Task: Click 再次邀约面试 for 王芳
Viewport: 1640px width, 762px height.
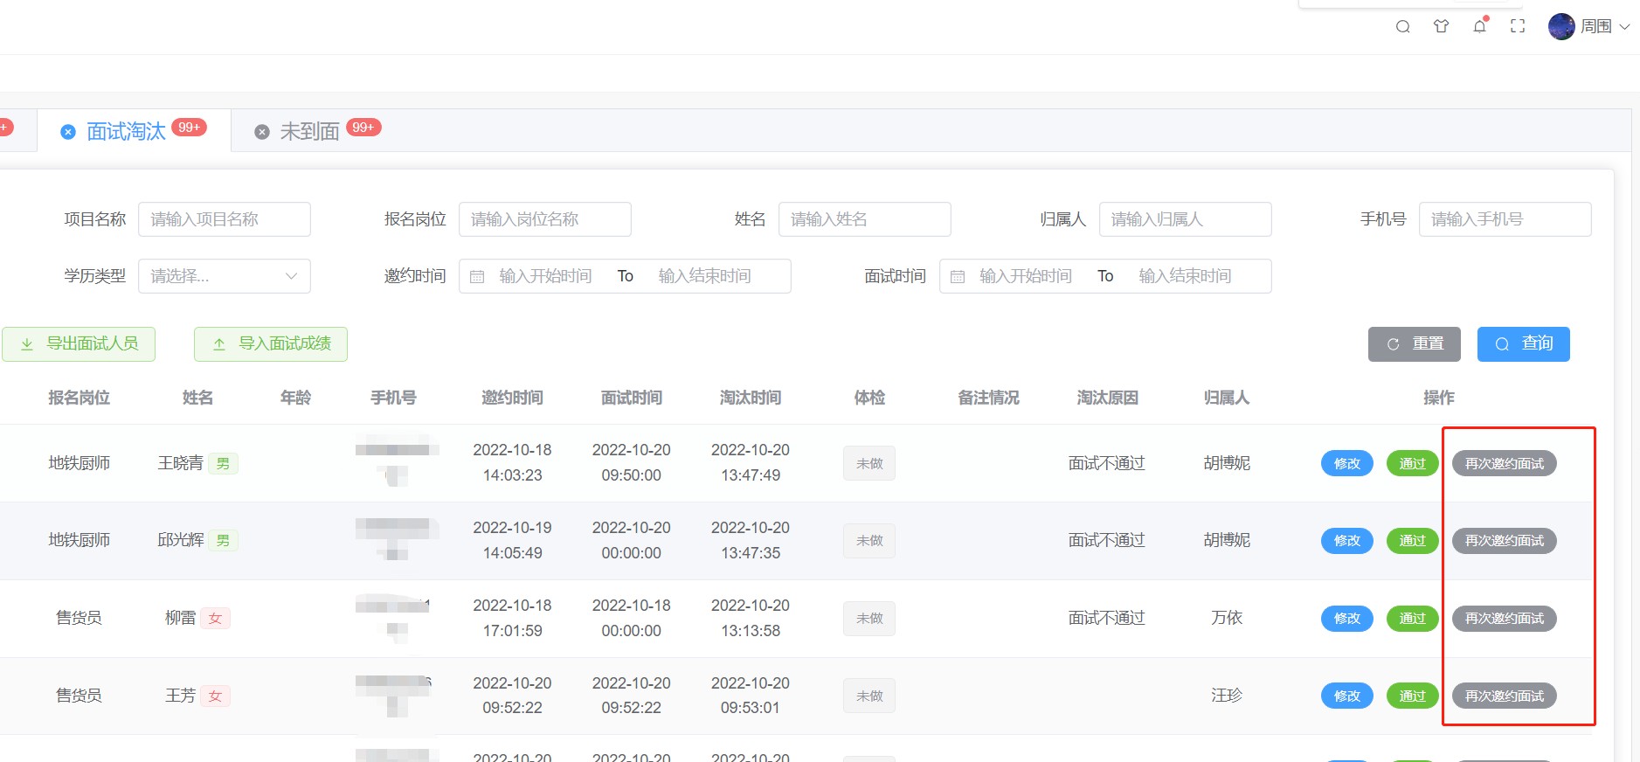Action: point(1505,696)
